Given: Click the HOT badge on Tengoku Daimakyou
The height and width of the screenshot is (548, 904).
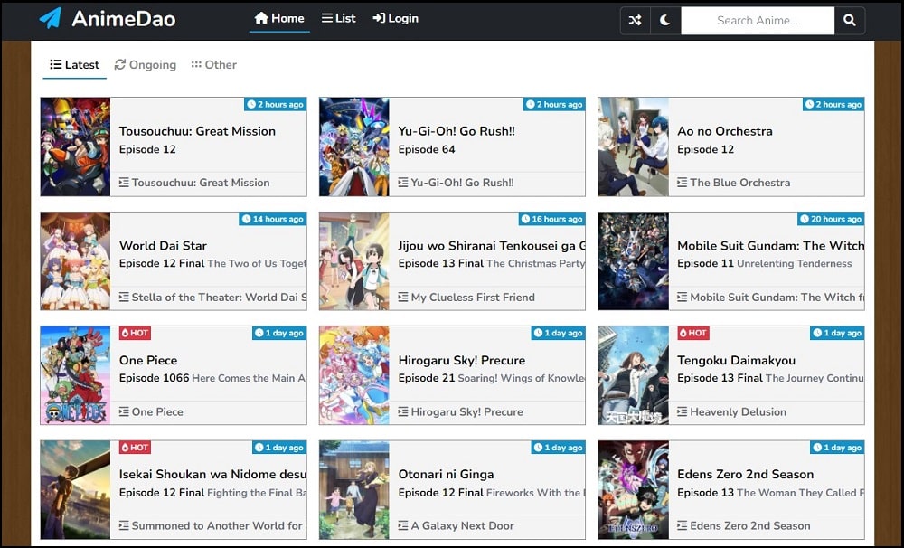Looking at the screenshot, I should click(x=693, y=333).
